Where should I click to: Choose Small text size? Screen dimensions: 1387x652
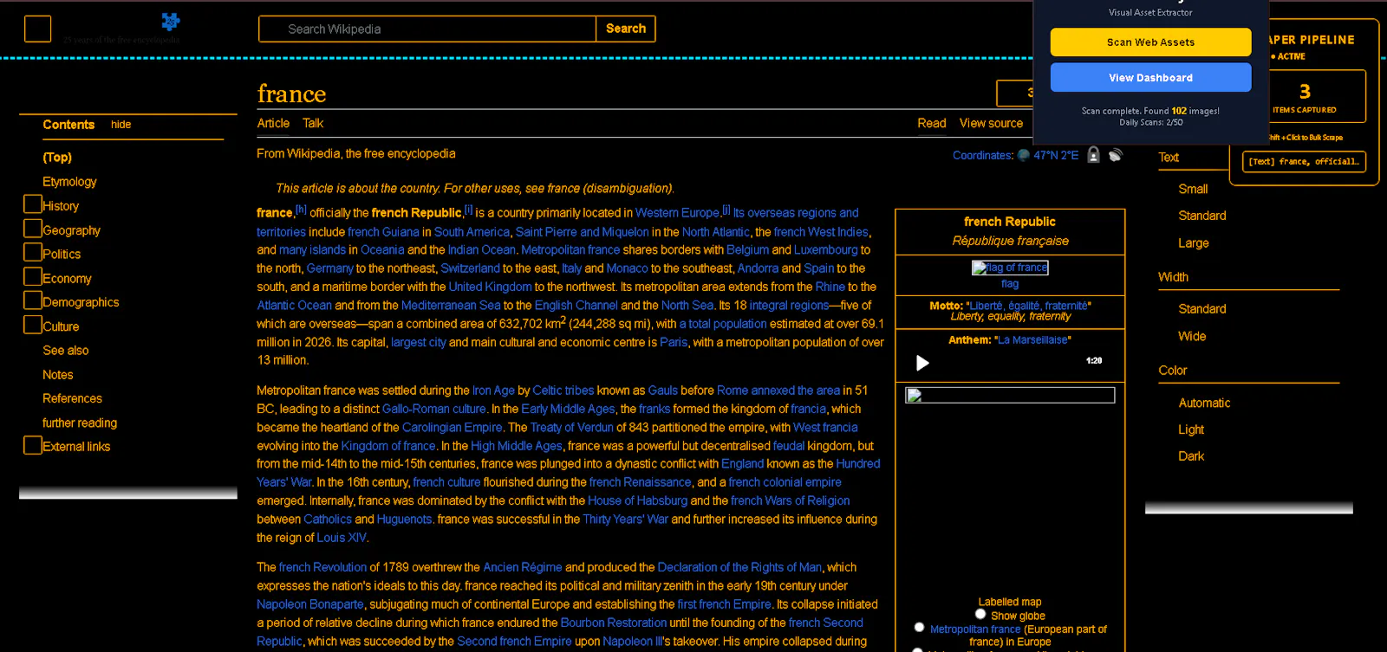[1193, 189]
